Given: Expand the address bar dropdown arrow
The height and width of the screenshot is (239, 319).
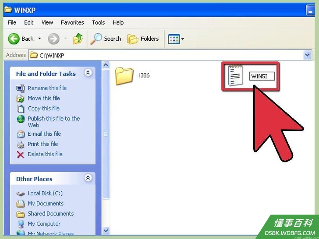Looking at the screenshot, I should [x=308, y=55].
